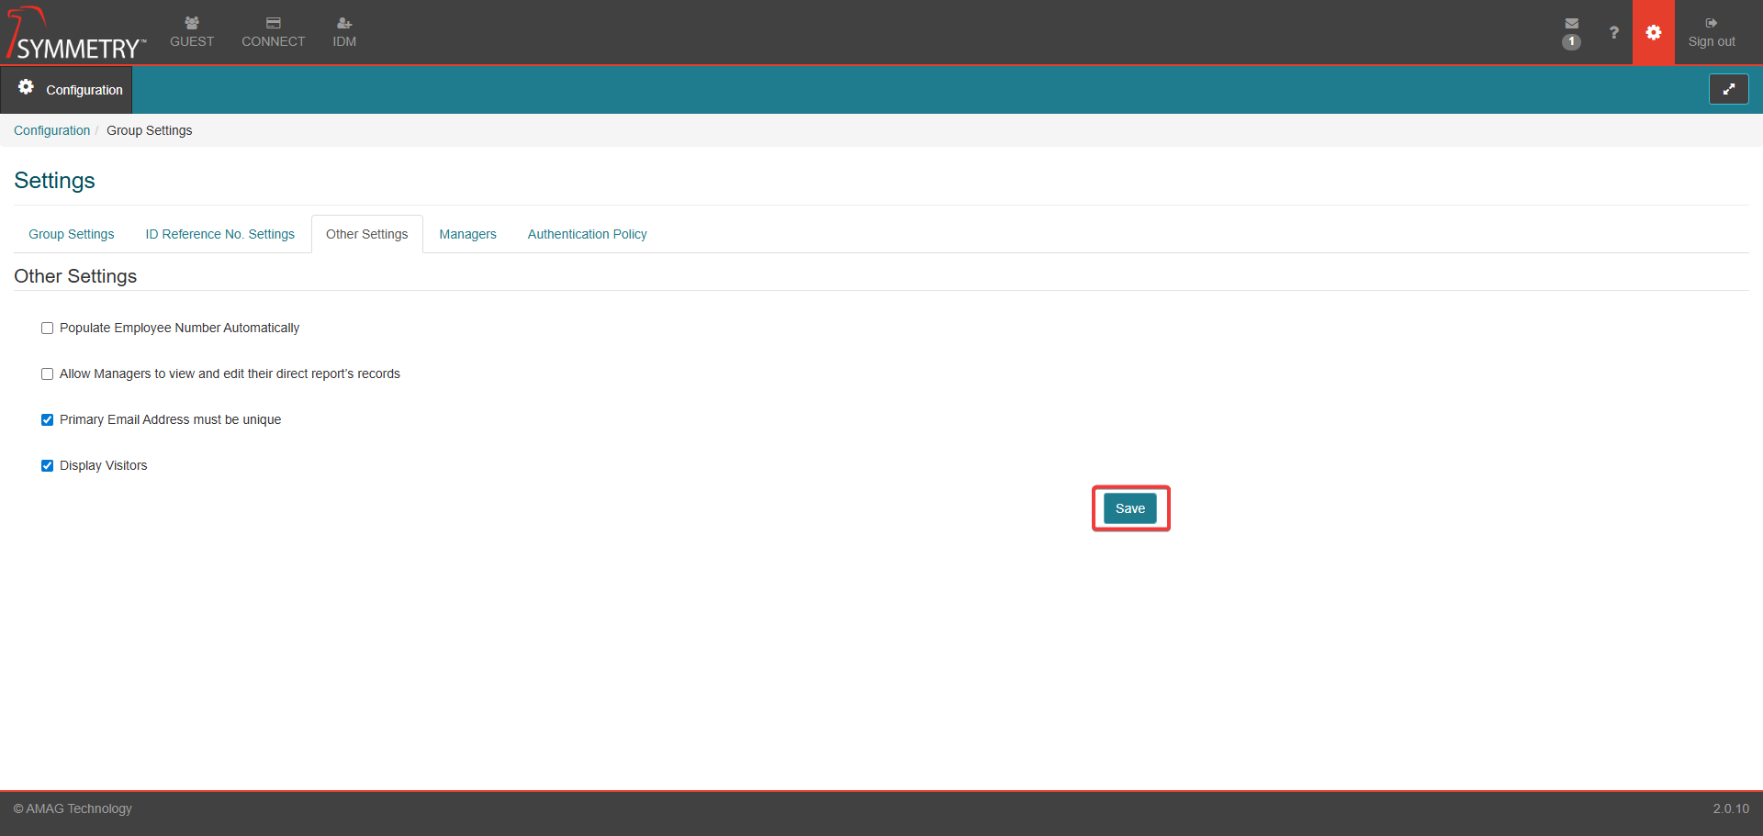Click the help question mark icon
Image resolution: width=1763 pixels, height=836 pixels.
point(1613,32)
